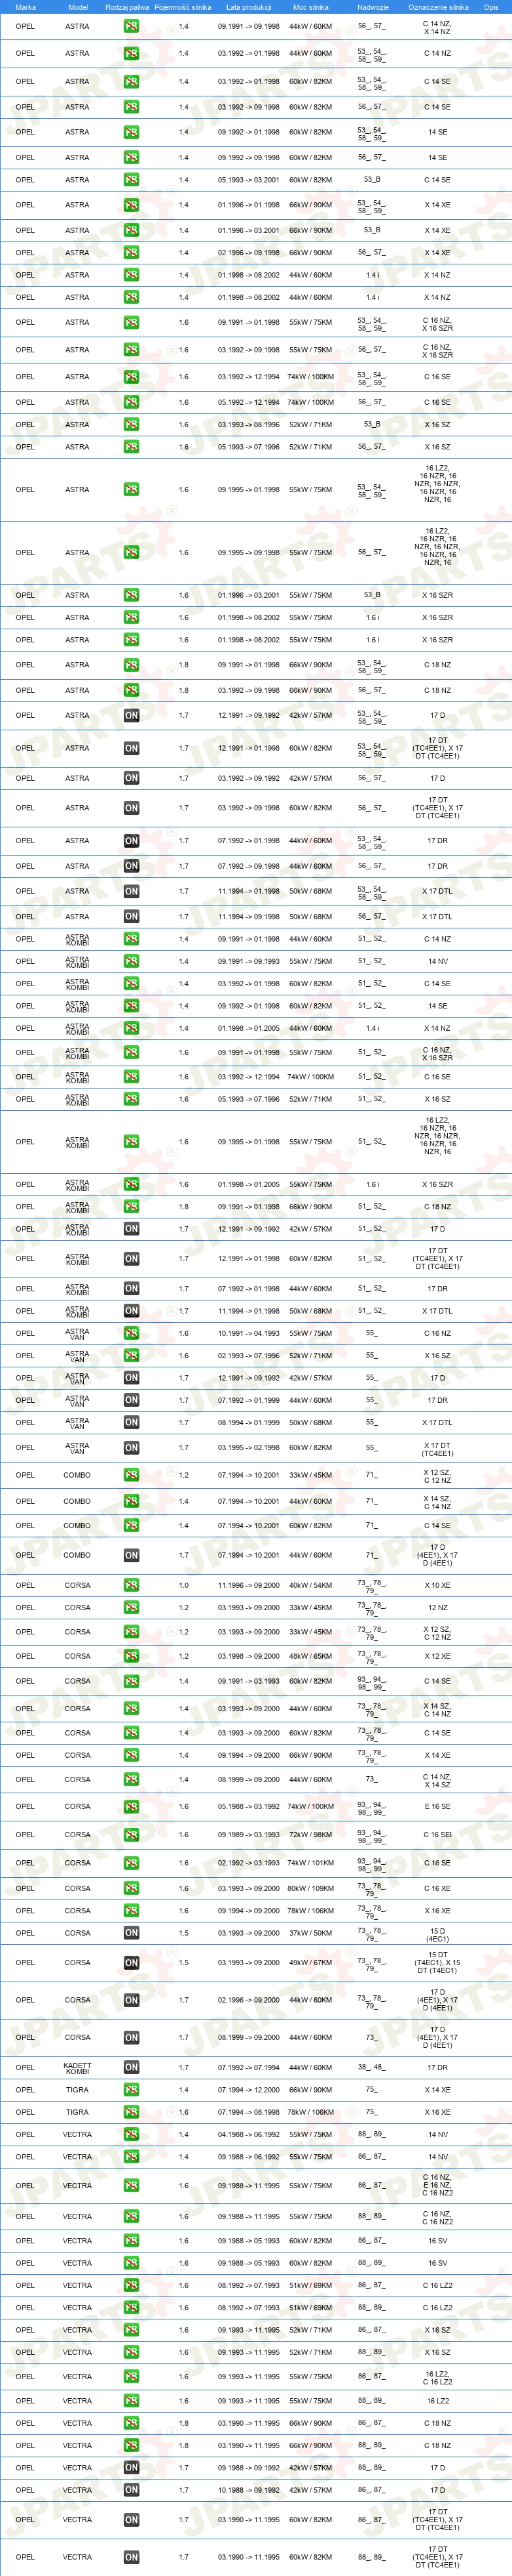512x2576 pixels.
Task: Click diesel icon in Astra Kombi X 17 DTL row
Action: click(131, 1310)
